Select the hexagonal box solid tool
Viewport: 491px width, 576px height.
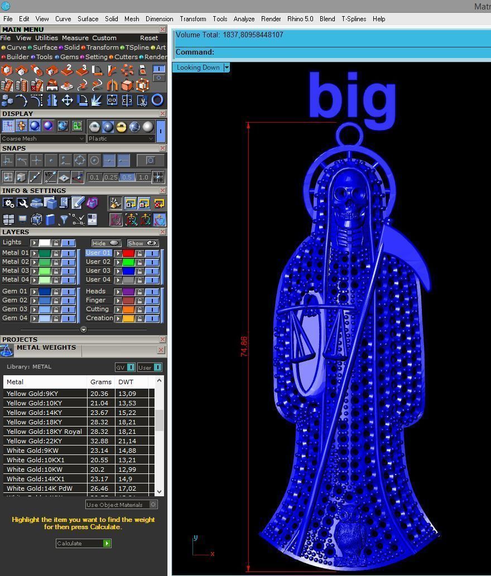(x=7, y=70)
